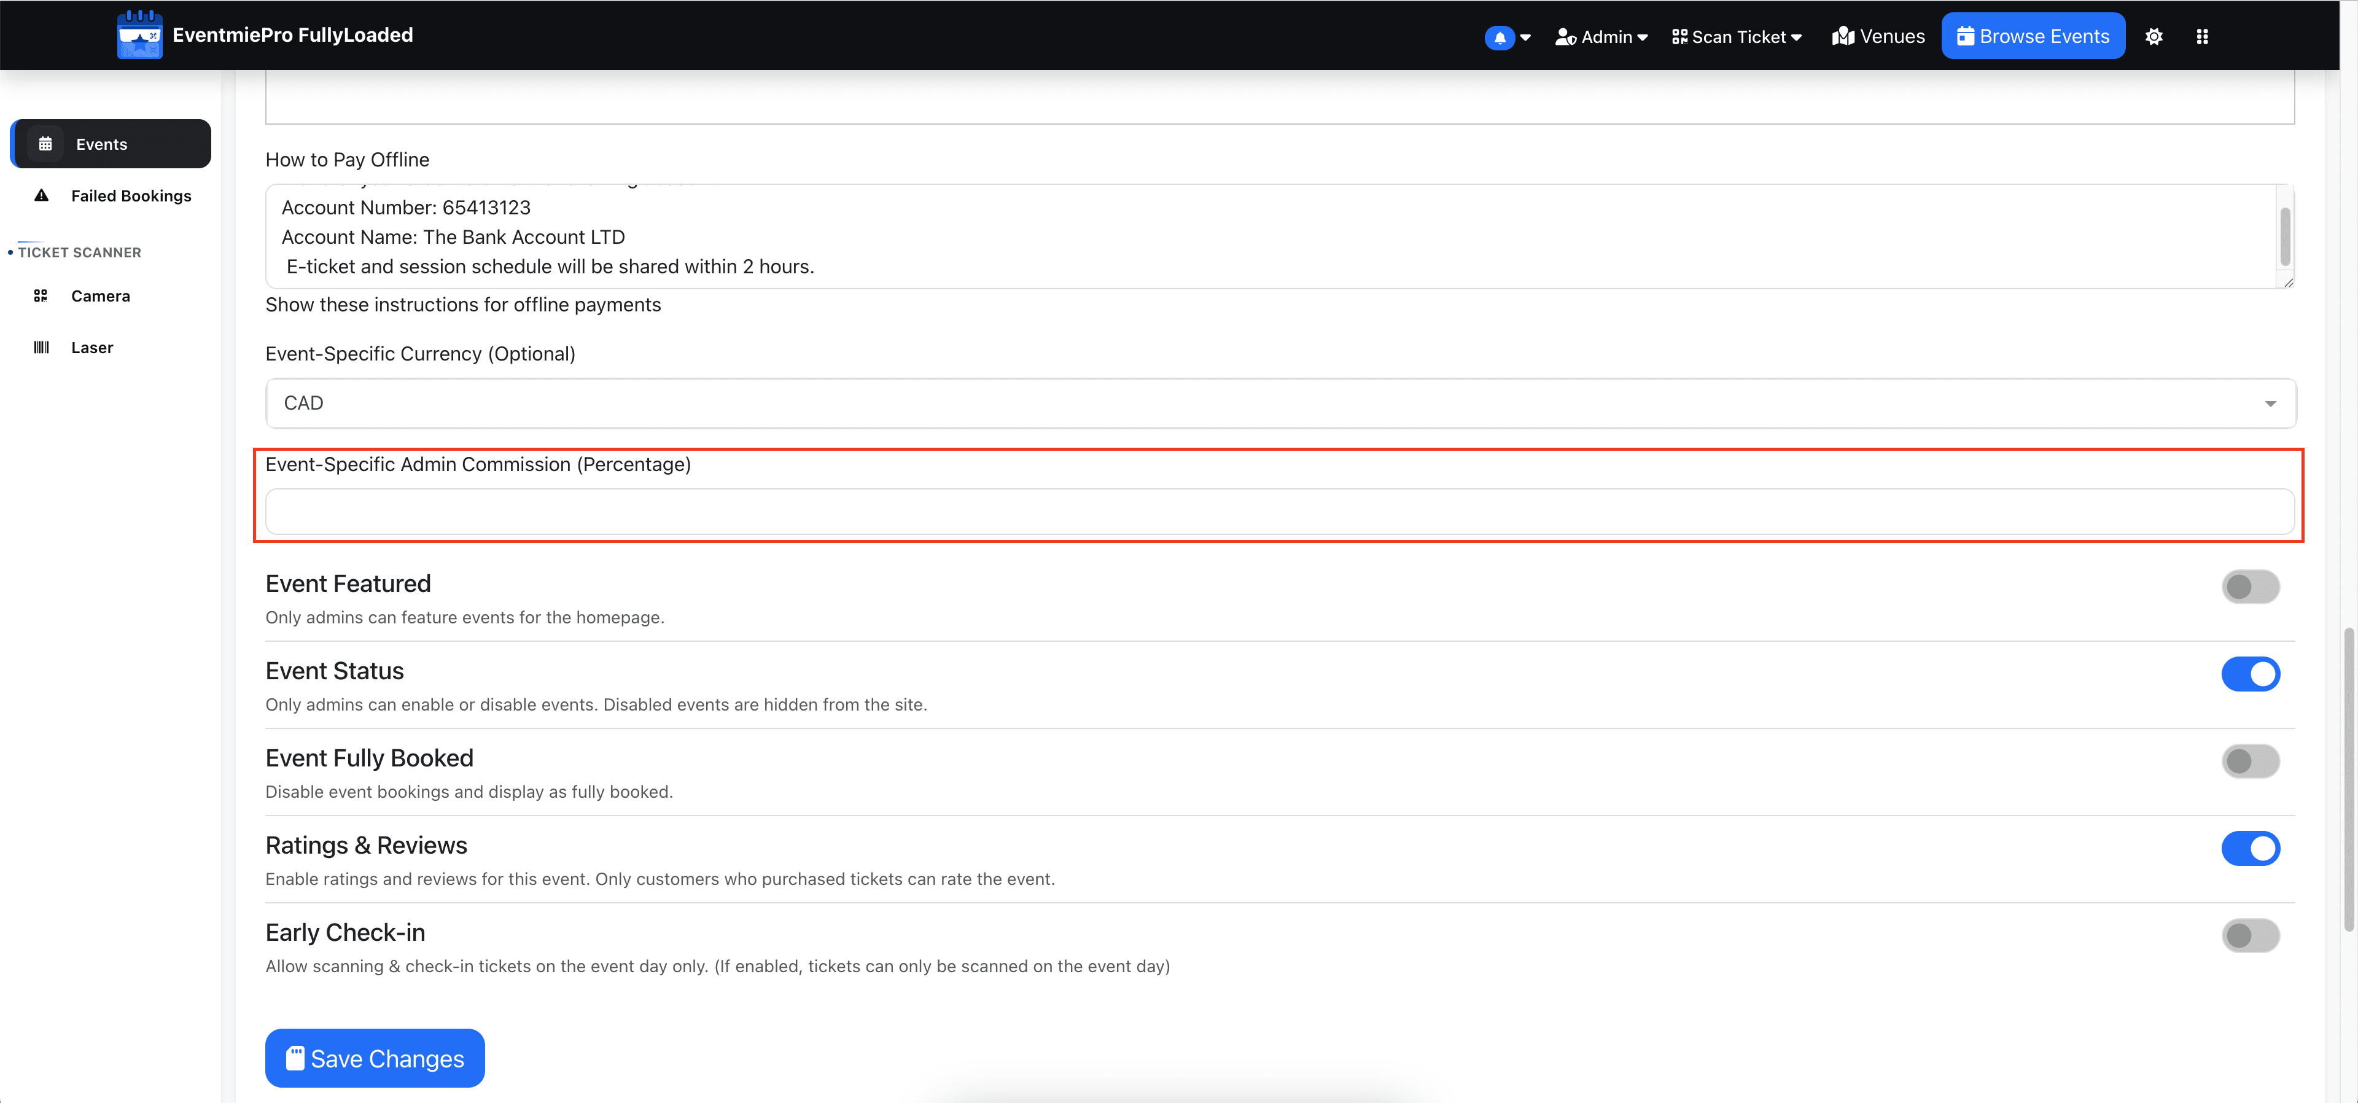Expand the notification dropdown caret

(x=1525, y=37)
